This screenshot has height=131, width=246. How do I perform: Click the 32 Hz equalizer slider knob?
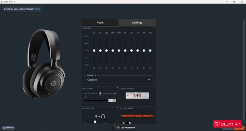(x=94, y=50)
